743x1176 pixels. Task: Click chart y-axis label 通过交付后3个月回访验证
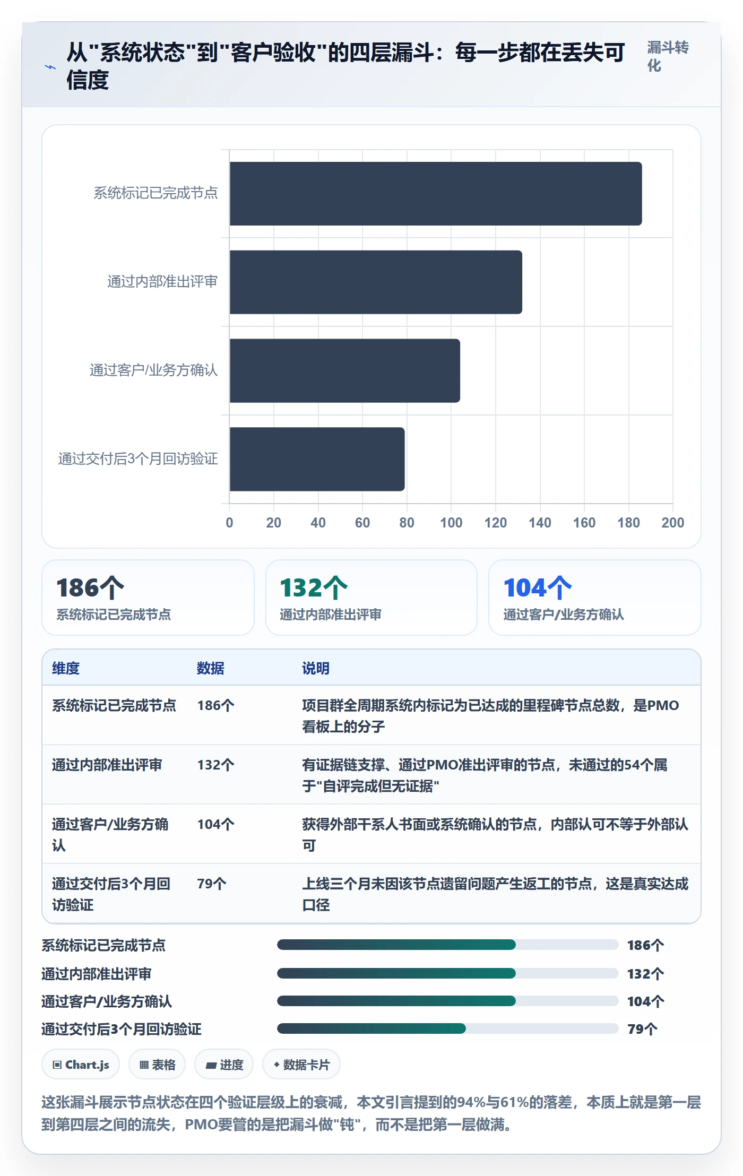point(139,459)
